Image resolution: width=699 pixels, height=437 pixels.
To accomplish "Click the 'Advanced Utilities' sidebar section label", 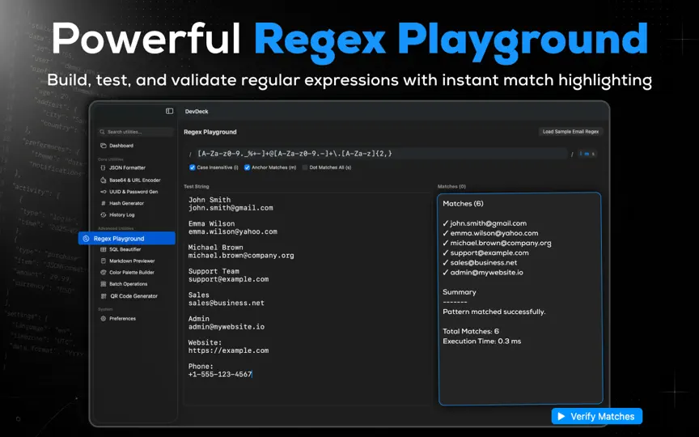I will click(116, 228).
